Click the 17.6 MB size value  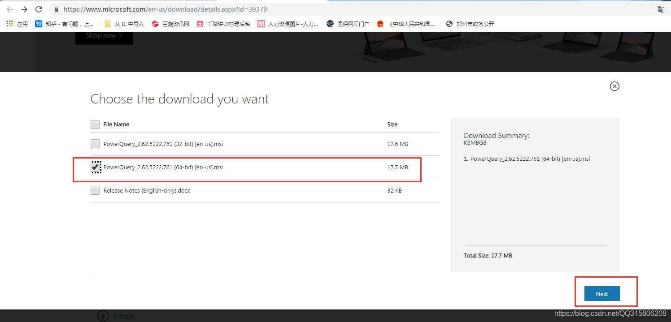point(397,144)
